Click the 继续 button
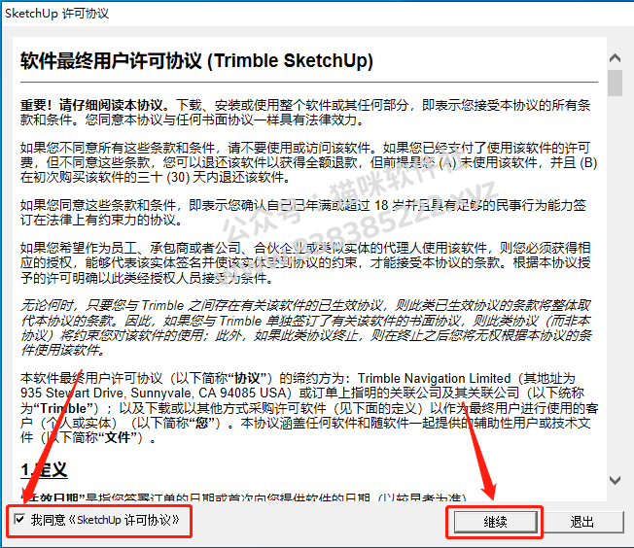 pyautogui.click(x=495, y=522)
